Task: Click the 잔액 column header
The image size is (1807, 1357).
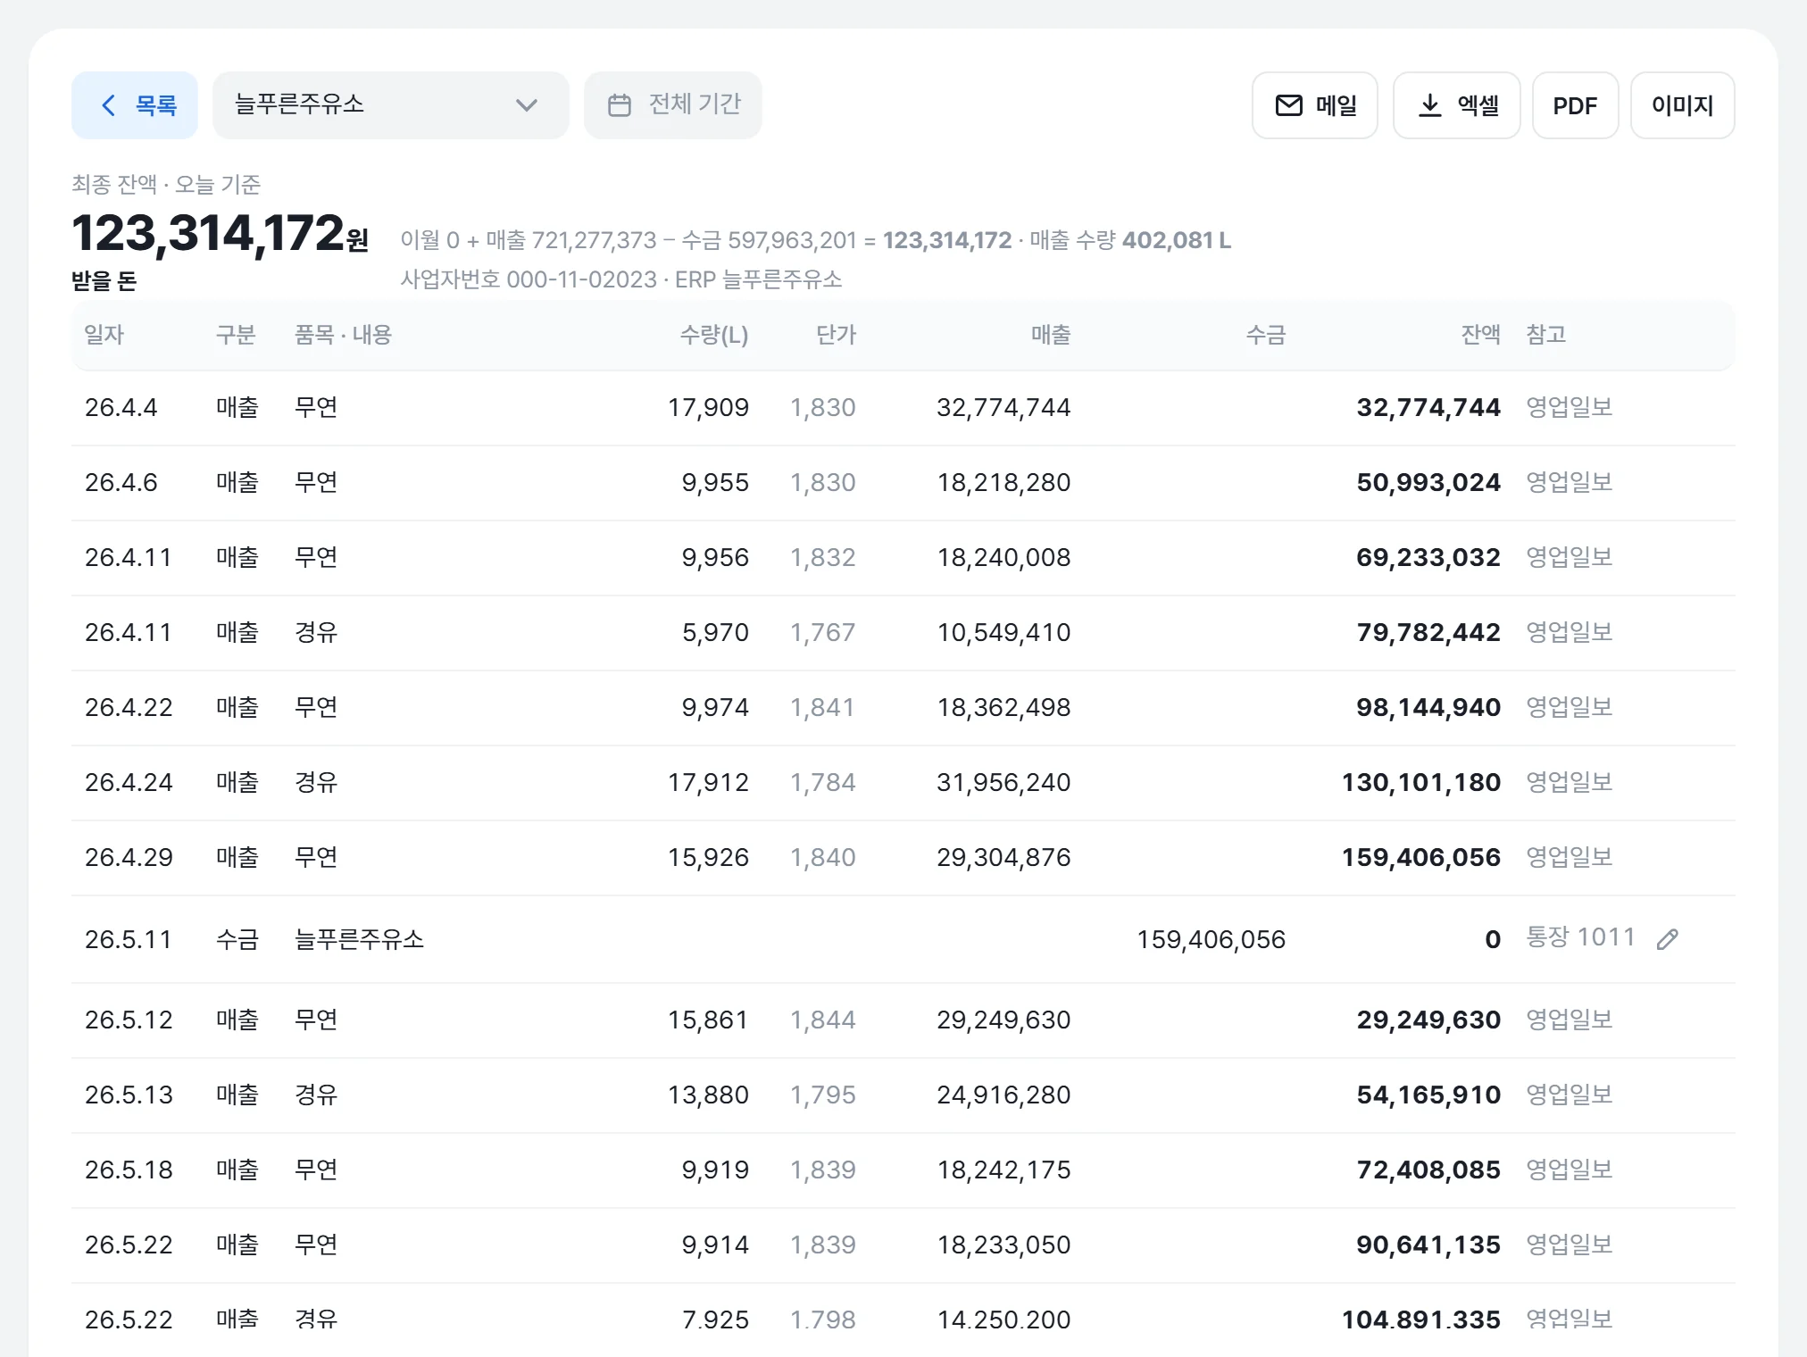Action: [x=1481, y=335]
